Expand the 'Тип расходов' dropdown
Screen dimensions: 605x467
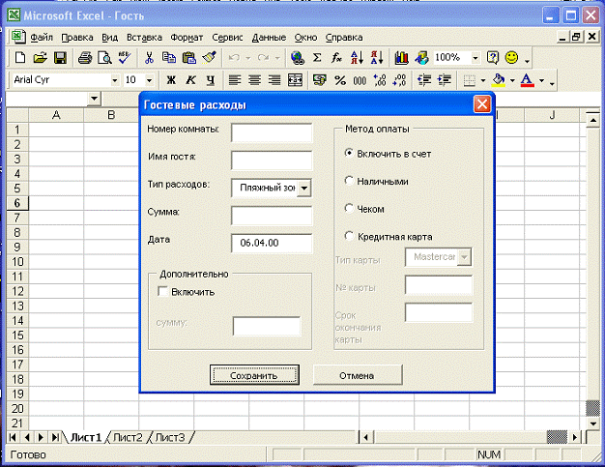[x=304, y=188]
